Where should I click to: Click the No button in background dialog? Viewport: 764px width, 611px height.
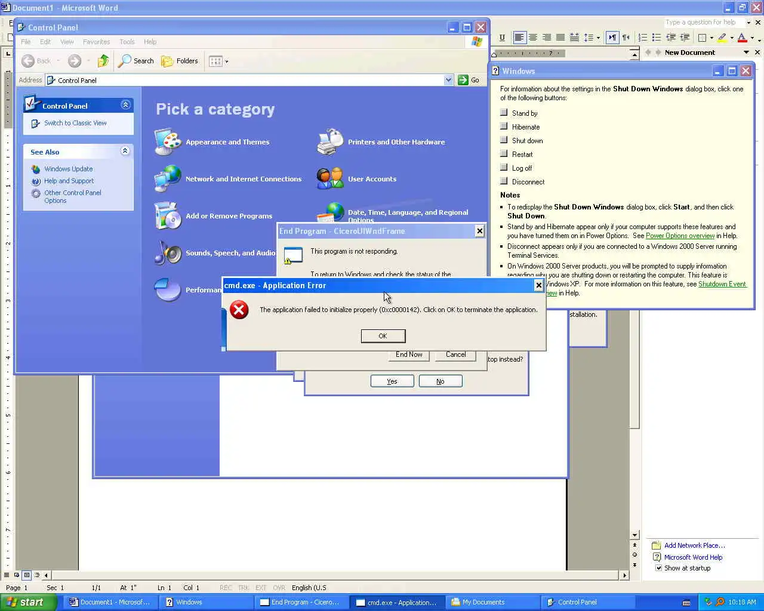(x=440, y=381)
